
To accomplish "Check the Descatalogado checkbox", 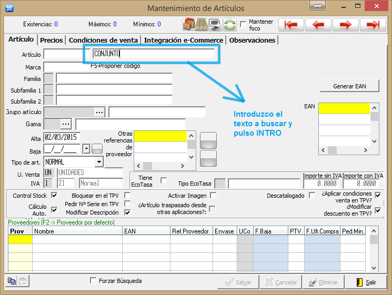I will click(x=312, y=195).
